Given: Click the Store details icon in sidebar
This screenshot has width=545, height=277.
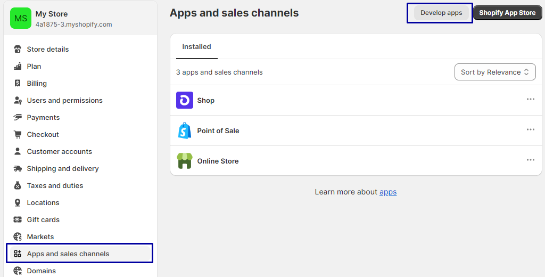Looking at the screenshot, I should [x=18, y=49].
